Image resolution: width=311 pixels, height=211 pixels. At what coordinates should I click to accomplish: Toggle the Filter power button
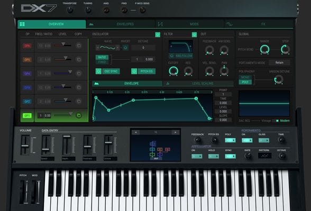195,35
